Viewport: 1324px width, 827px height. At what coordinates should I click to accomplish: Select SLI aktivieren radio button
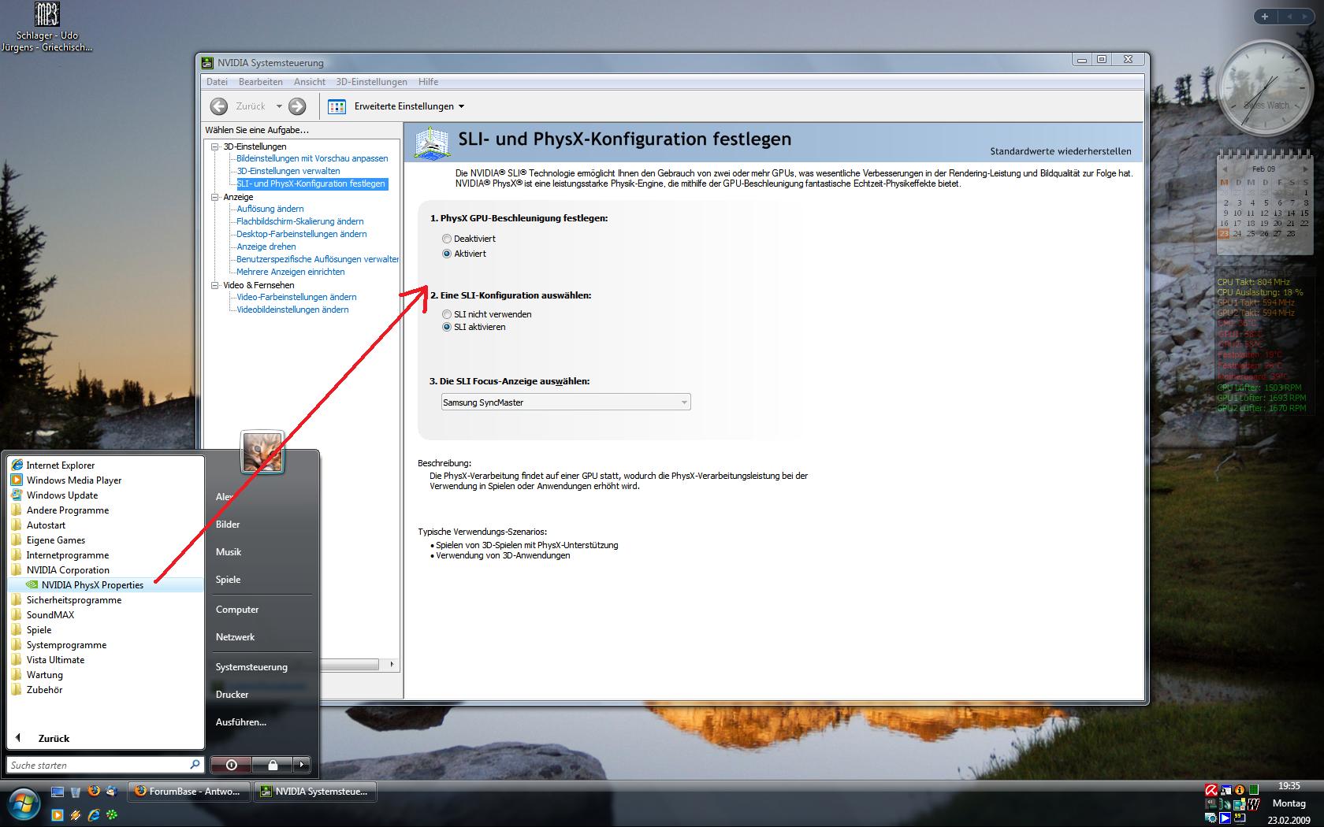coord(447,327)
